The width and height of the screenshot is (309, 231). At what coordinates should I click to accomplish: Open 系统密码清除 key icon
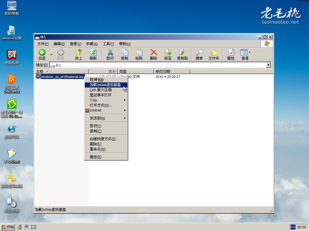coord(12,181)
